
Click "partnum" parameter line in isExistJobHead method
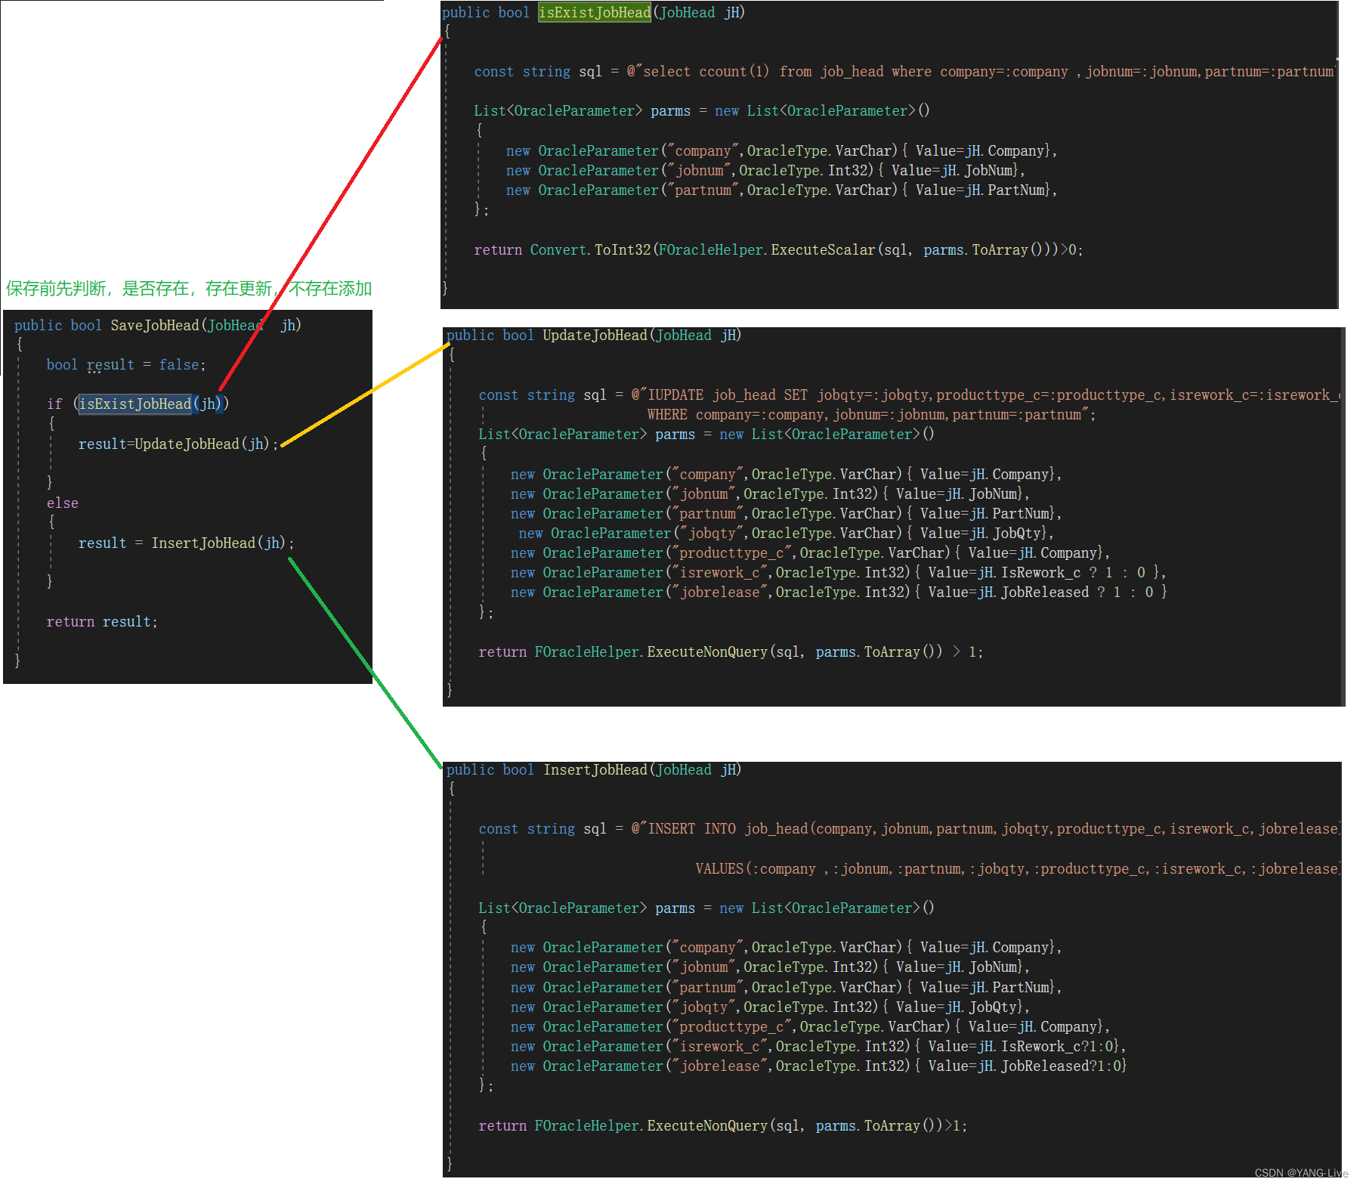781,190
